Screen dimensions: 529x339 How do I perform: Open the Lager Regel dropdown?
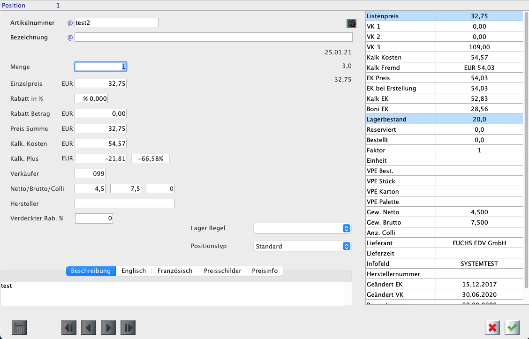(x=302, y=228)
